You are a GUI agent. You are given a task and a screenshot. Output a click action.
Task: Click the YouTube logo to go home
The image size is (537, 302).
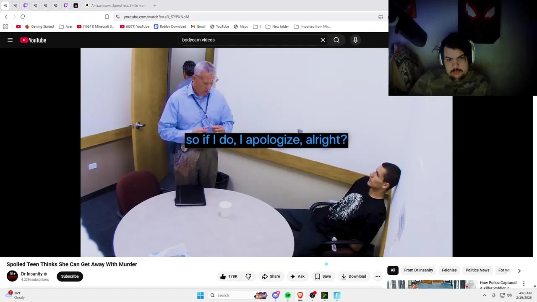[33, 40]
